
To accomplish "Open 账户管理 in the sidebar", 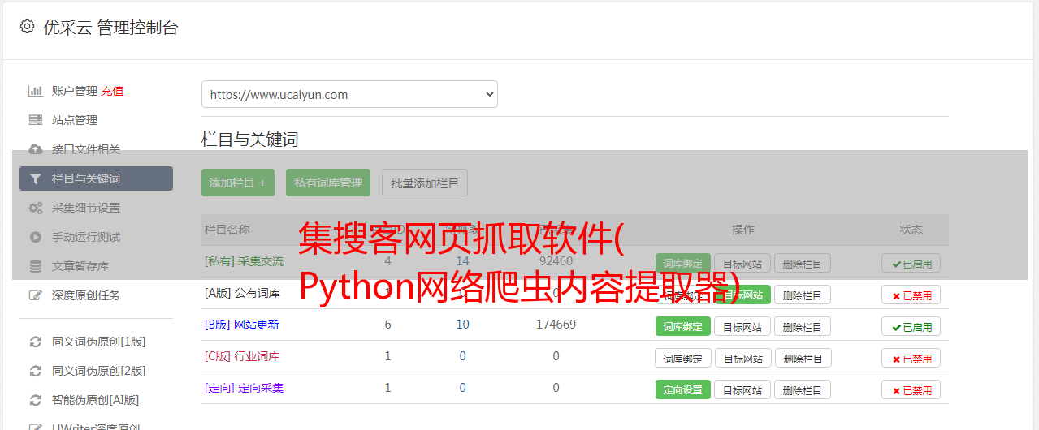I will (75, 91).
